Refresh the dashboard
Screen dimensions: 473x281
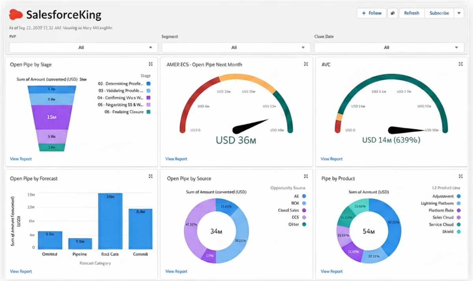[x=412, y=13]
